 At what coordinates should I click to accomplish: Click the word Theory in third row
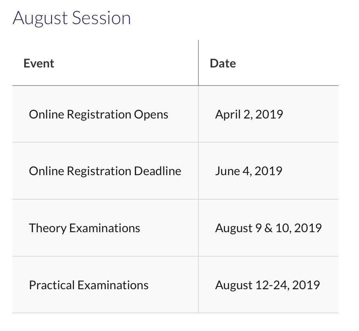[x=47, y=228]
